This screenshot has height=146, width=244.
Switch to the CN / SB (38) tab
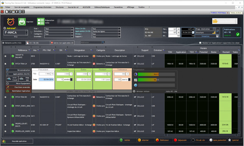pos(38,43)
